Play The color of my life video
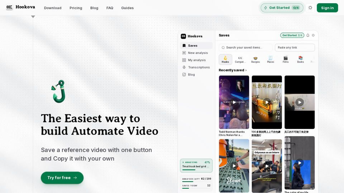This screenshot has width=344, height=193. pyautogui.click(x=300, y=163)
